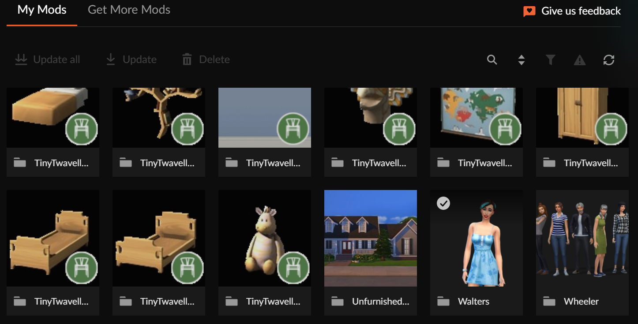
Task: Click the warning triangle icon
Action: (579, 60)
